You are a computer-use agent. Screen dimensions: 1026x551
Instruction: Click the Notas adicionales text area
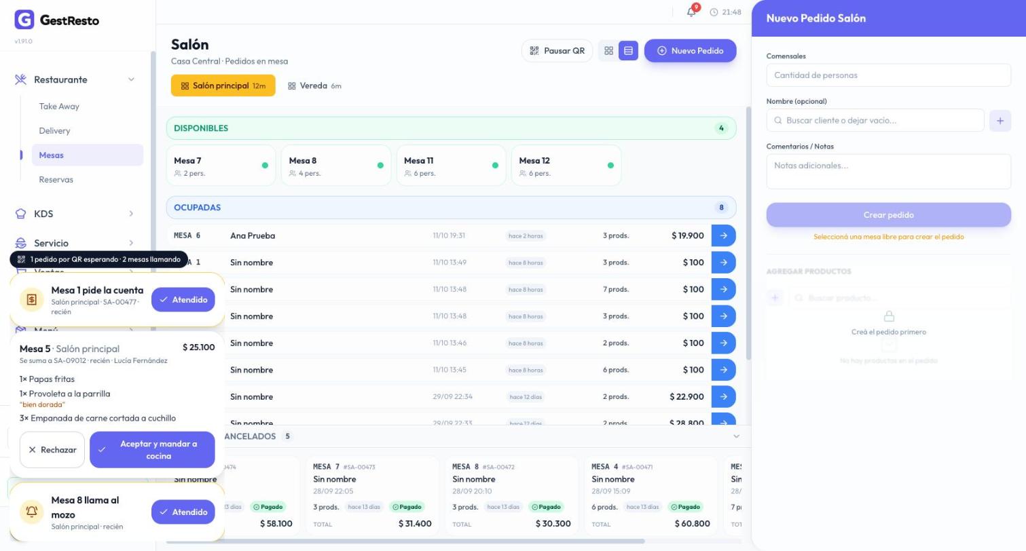(888, 171)
